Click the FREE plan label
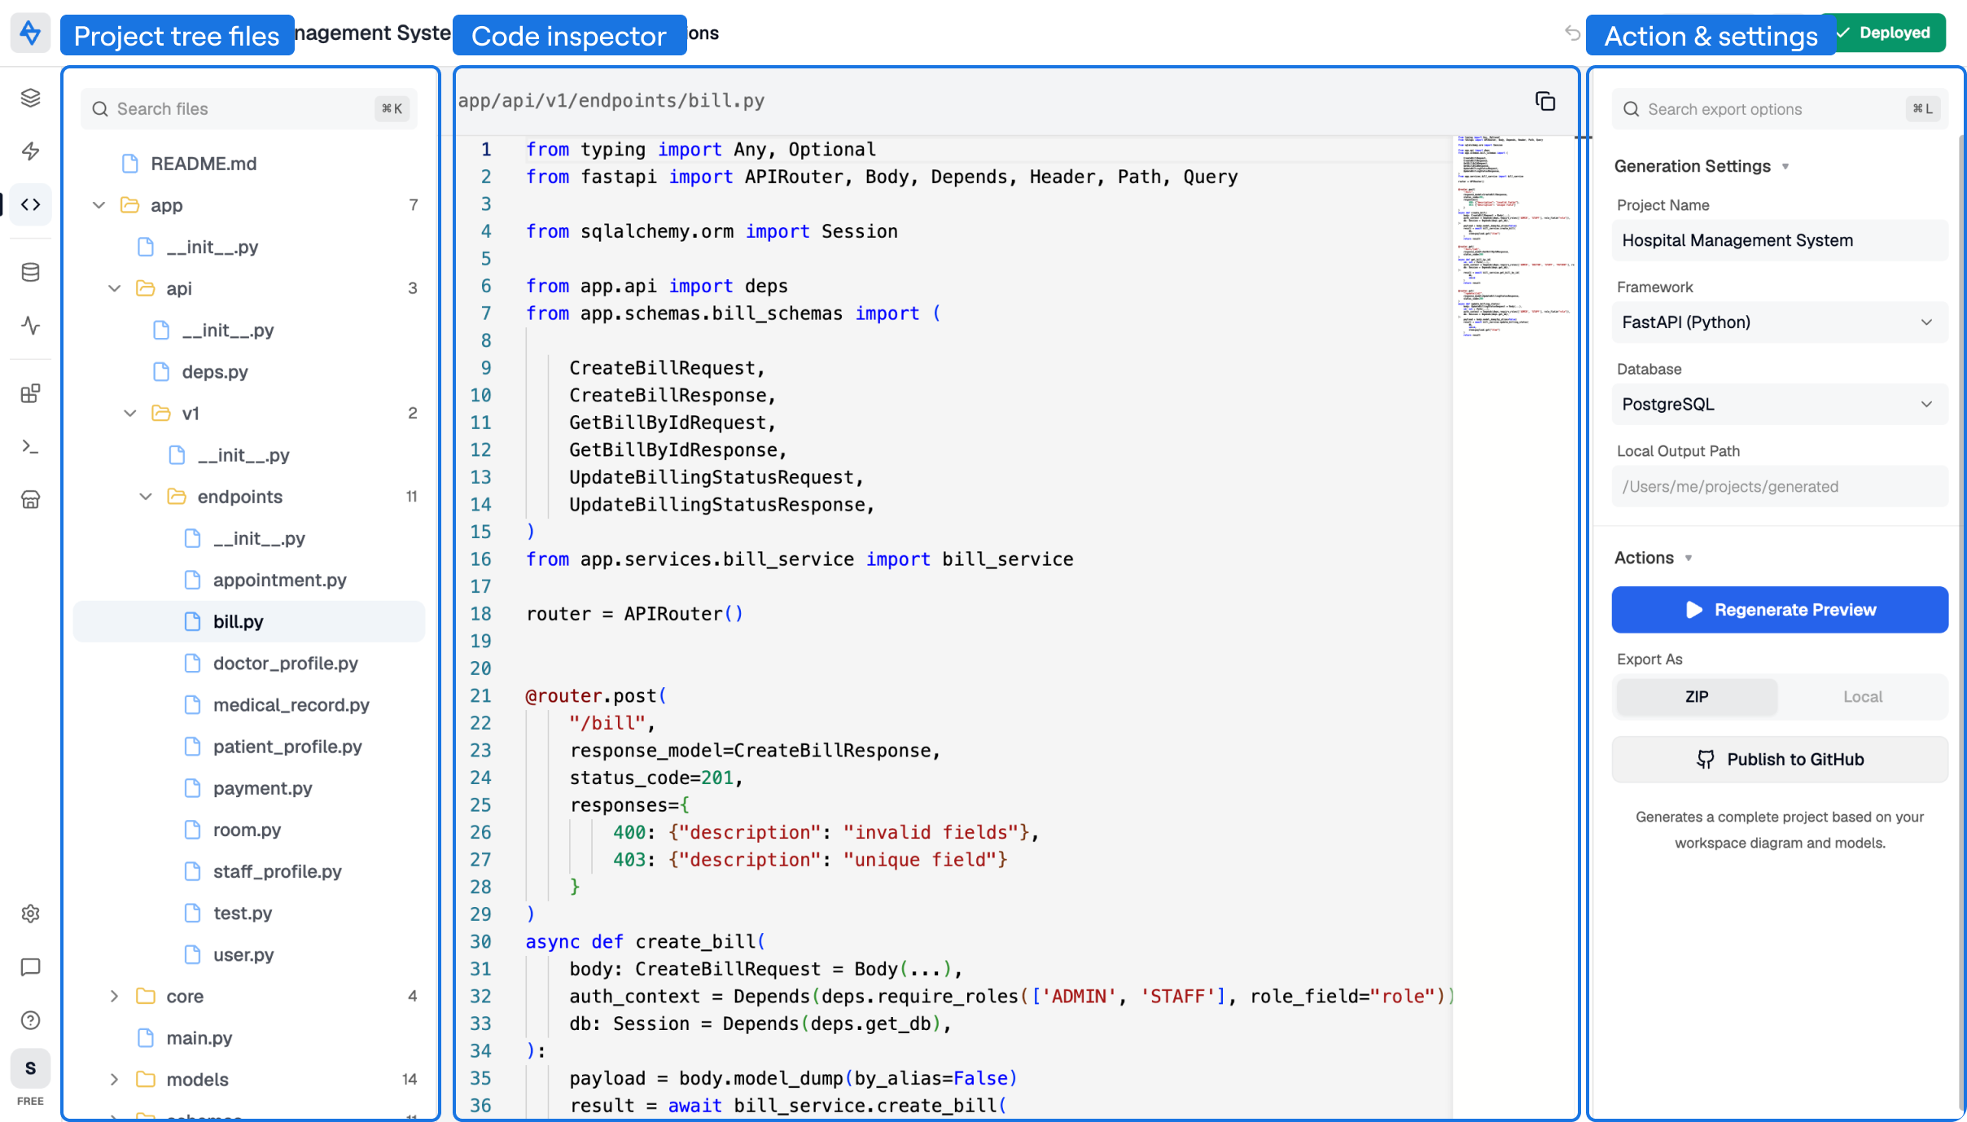Image resolution: width=1967 pixels, height=1122 pixels. tap(30, 1101)
